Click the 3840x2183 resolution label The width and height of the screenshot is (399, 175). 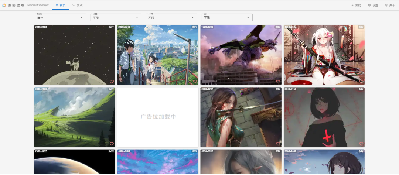click(41, 27)
